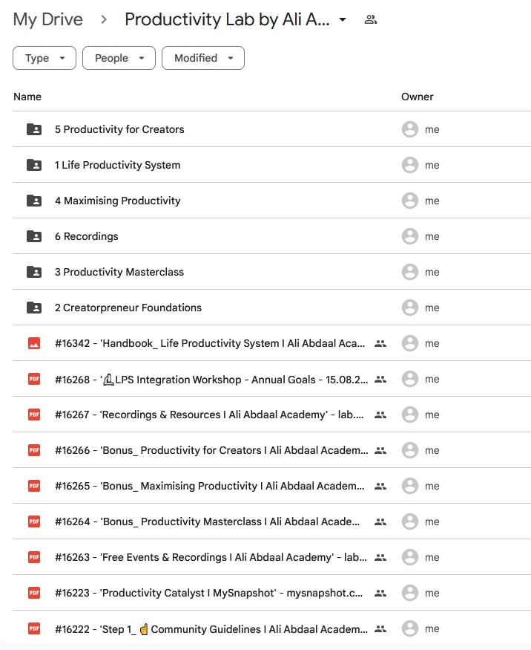Sort files by Name column header
531x650 pixels.
tap(27, 97)
